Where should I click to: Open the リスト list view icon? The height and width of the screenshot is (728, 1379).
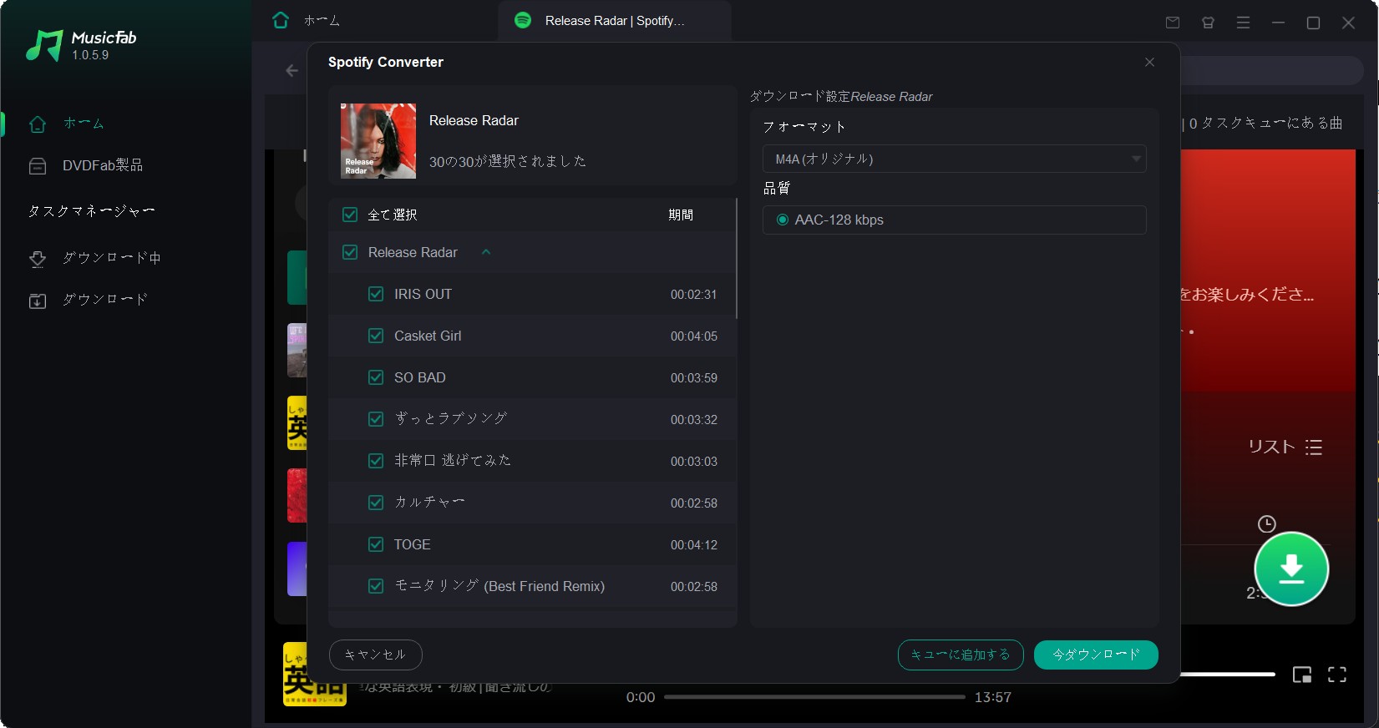(1313, 447)
